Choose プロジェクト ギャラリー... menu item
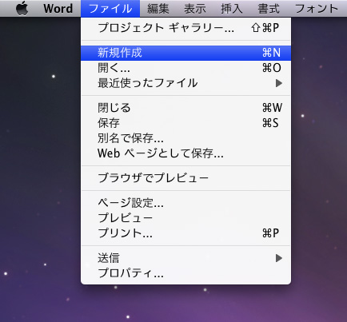The width and height of the screenshot is (347, 322). (185, 28)
